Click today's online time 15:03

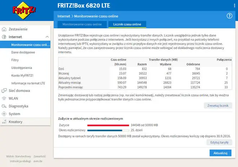(x=123, y=69)
